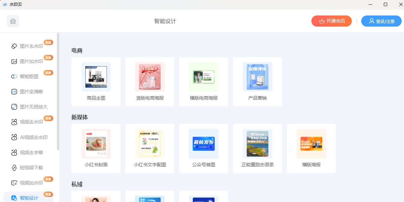Click the 智能抠图 dashed-shape icon
This screenshot has height=202, width=404.
point(14,76)
